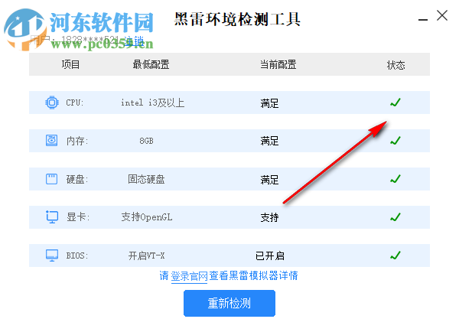Minimize the detection tool window
The width and height of the screenshot is (459, 332).
(423, 19)
